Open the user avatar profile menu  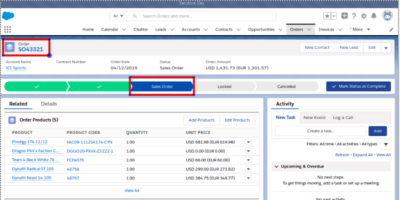[x=387, y=16]
